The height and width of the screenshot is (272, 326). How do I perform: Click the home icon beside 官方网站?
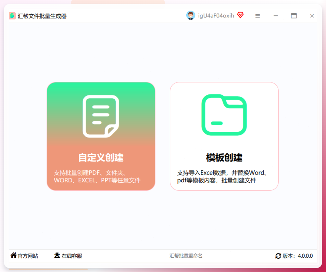13,255
